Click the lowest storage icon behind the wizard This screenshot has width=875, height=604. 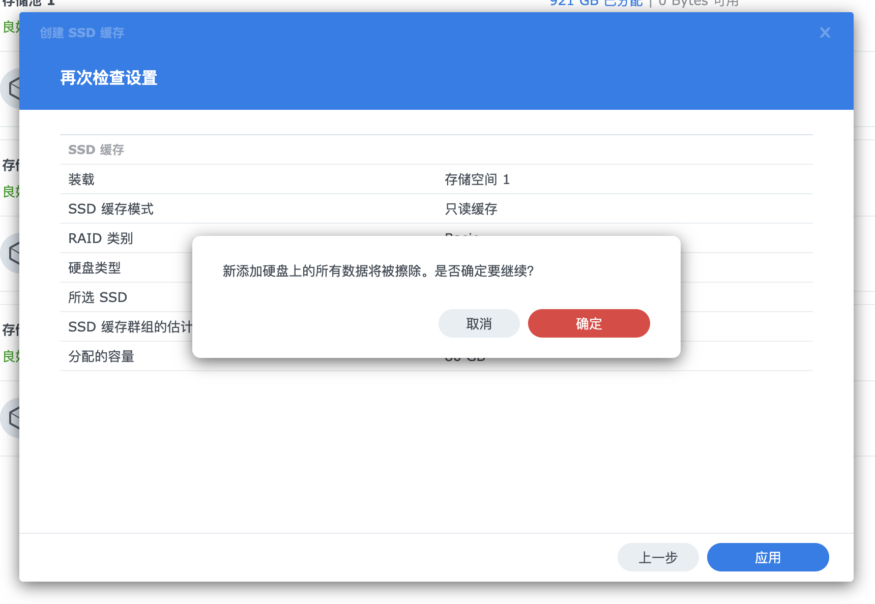click(11, 418)
